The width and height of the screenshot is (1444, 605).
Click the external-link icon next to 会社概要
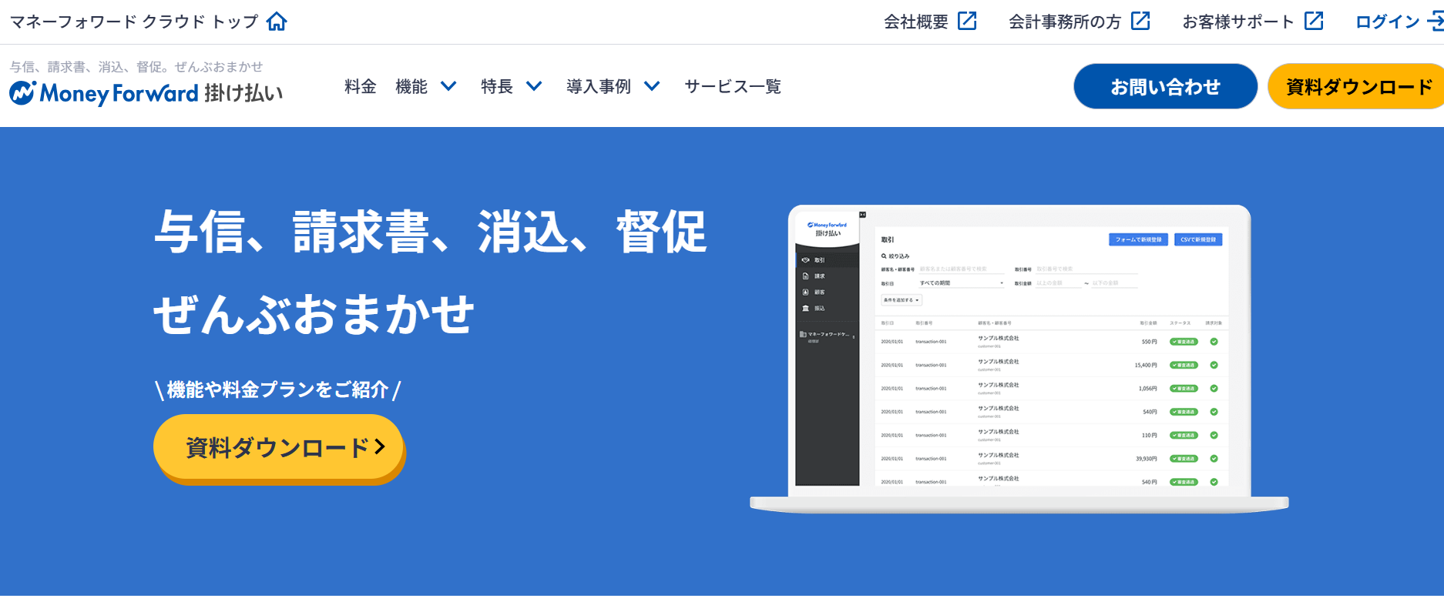coord(967,21)
